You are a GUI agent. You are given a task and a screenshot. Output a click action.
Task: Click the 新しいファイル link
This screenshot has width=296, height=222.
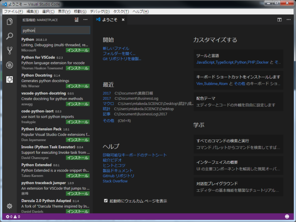(x=116, y=48)
